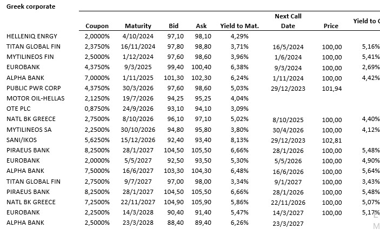Select the SANI/IKOS issuer cell

tap(21, 139)
